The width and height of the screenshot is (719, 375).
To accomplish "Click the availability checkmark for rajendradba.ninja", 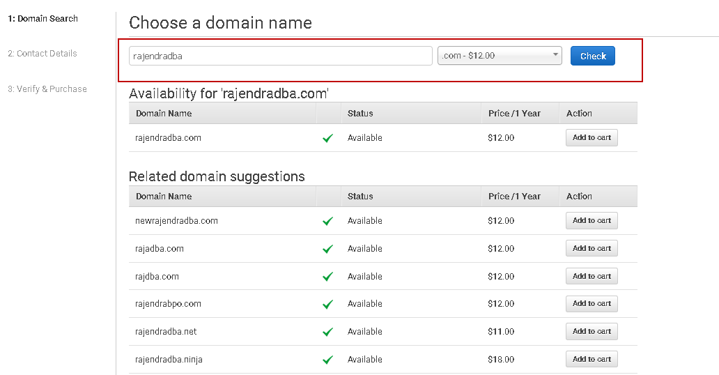I will pyautogui.click(x=327, y=360).
